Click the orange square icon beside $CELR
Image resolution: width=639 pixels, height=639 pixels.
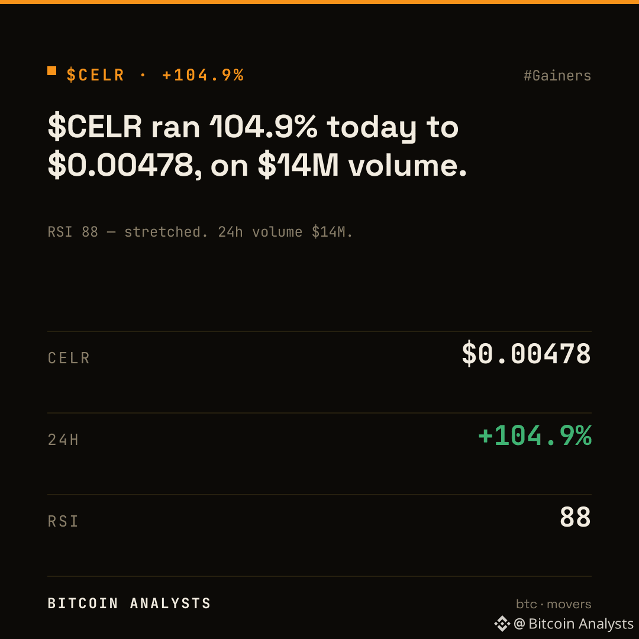coord(51,71)
